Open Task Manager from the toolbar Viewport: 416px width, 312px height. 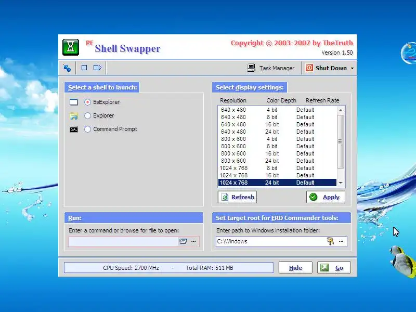pos(270,68)
